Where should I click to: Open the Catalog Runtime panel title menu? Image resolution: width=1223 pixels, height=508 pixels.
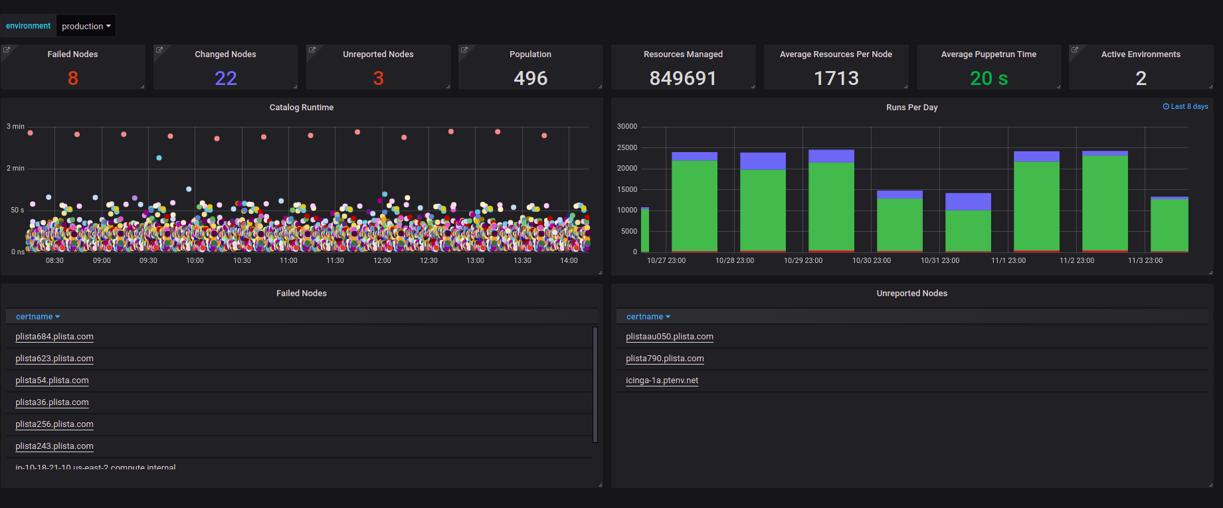point(302,108)
